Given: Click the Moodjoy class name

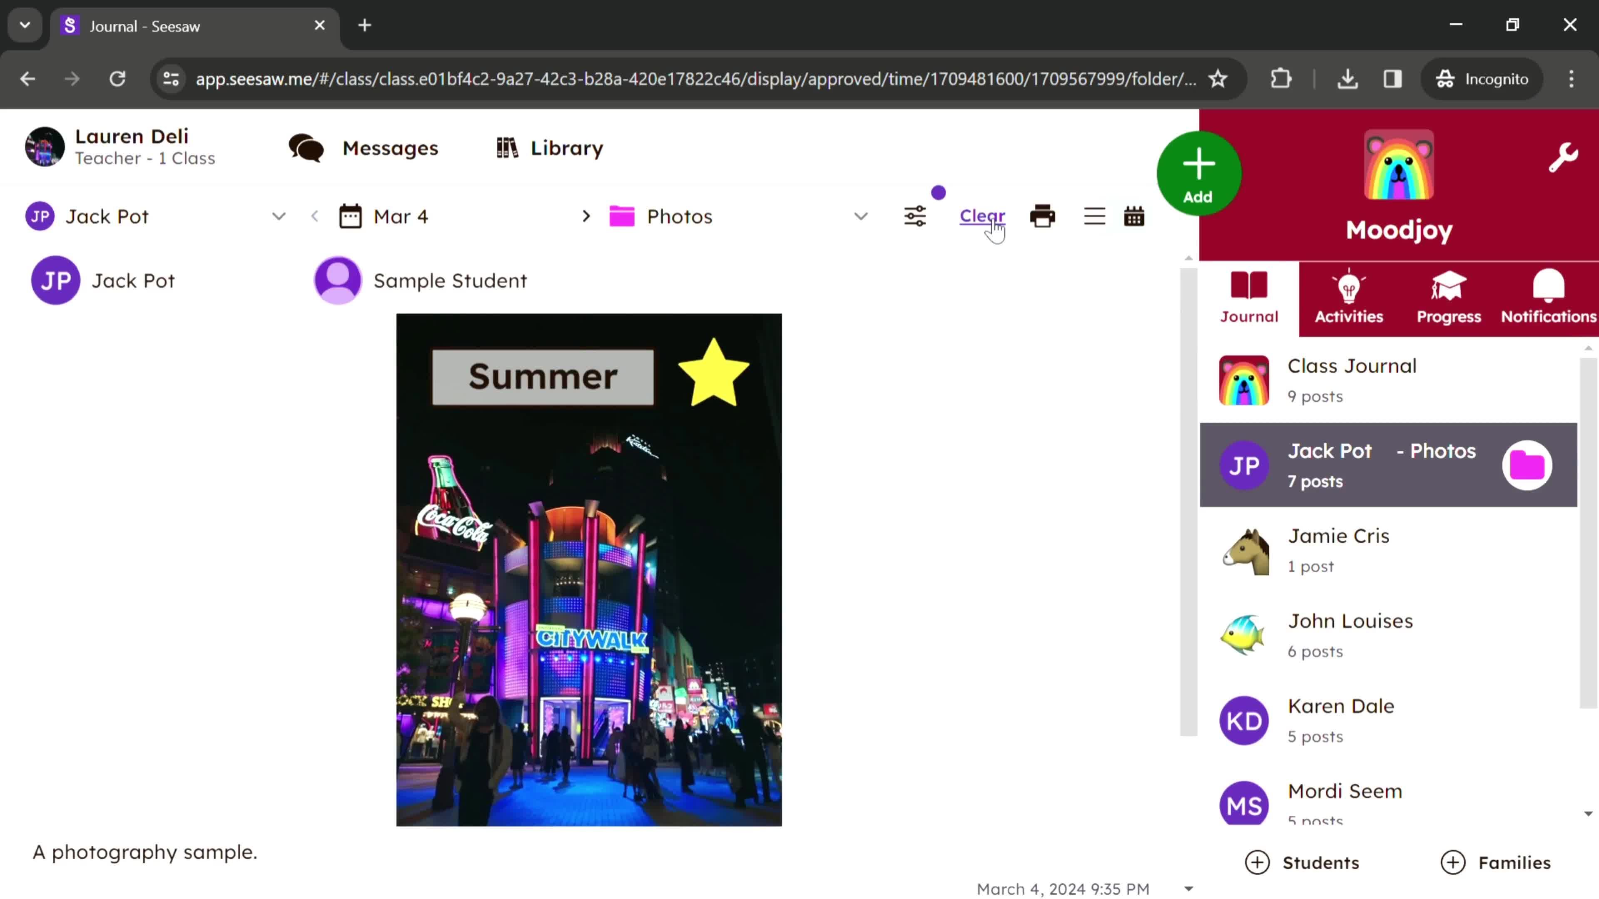Looking at the screenshot, I should click(1399, 230).
